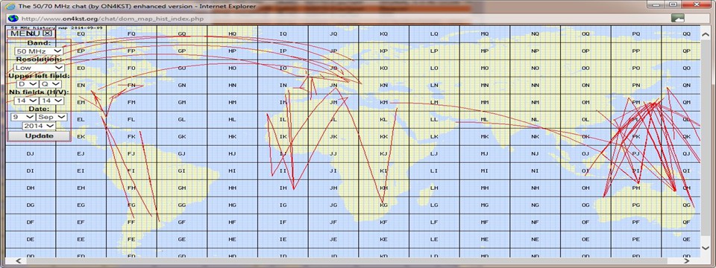Open the Sep month dropdown
This screenshot has width=716, height=268.
click(x=51, y=117)
